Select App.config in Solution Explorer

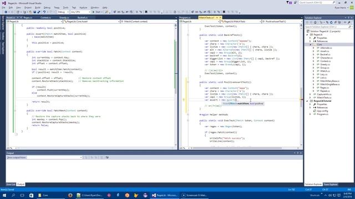pos(322,111)
